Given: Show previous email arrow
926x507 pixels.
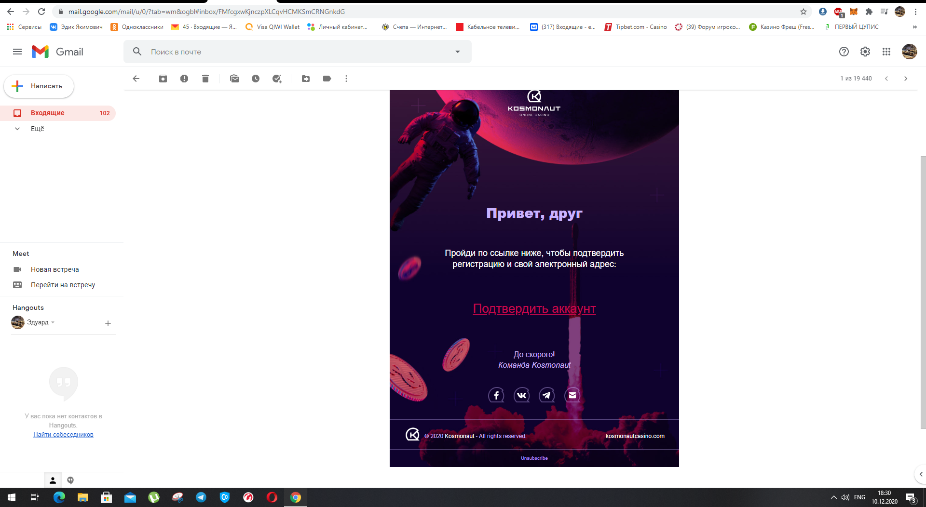Looking at the screenshot, I should (886, 79).
